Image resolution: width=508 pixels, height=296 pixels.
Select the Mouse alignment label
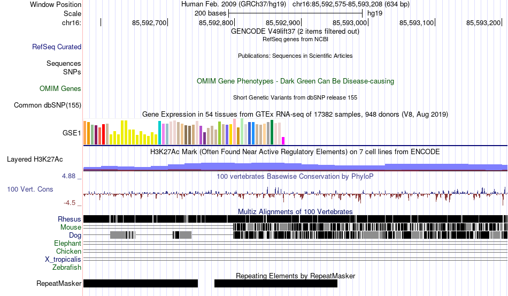pos(71,227)
